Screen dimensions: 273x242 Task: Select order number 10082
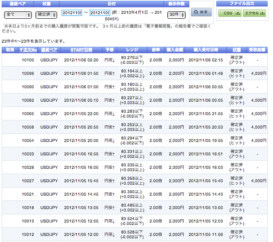click(x=28, y=100)
